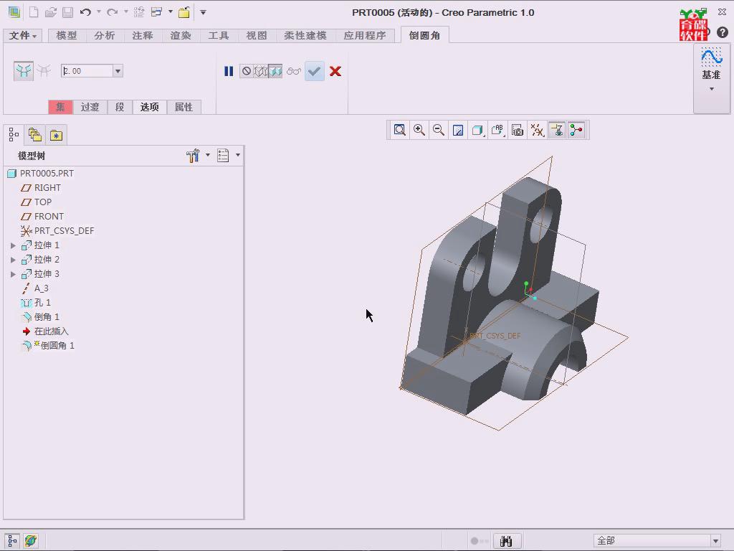
Task: Click the Refit view icon
Action: coord(399,130)
